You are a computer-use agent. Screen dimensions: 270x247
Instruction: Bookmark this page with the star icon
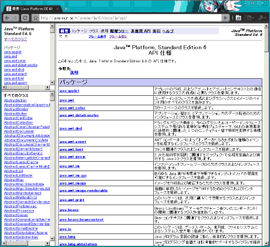[35, 18]
